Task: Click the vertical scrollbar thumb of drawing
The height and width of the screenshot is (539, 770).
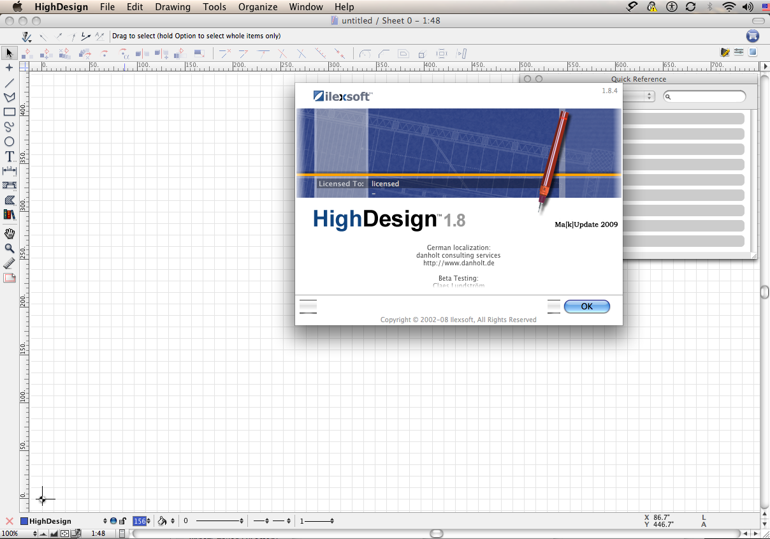Action: (x=765, y=292)
